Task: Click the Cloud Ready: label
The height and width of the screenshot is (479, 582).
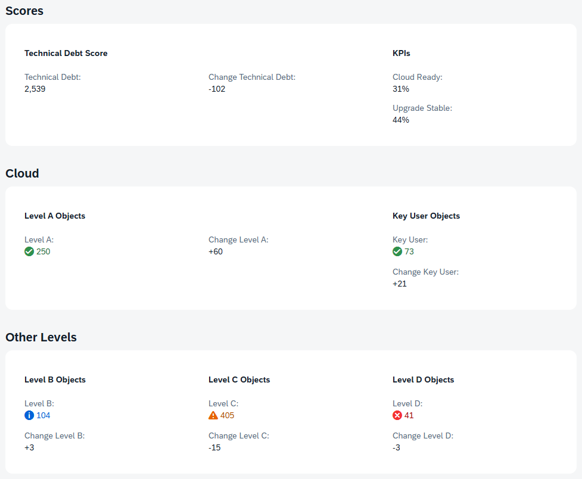Action: (x=418, y=77)
